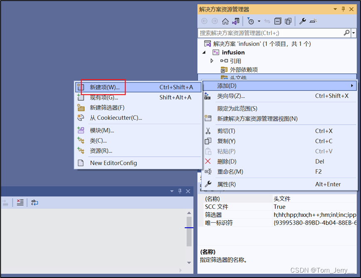Select 类(C)... in Add submenu

point(138,141)
